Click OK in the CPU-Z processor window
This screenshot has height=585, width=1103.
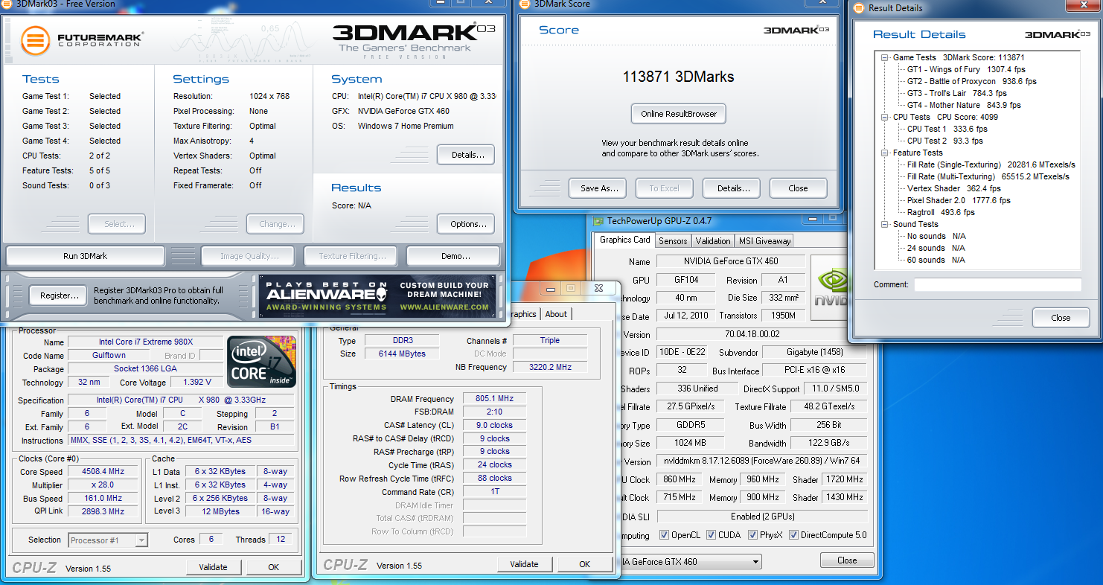pos(273,567)
